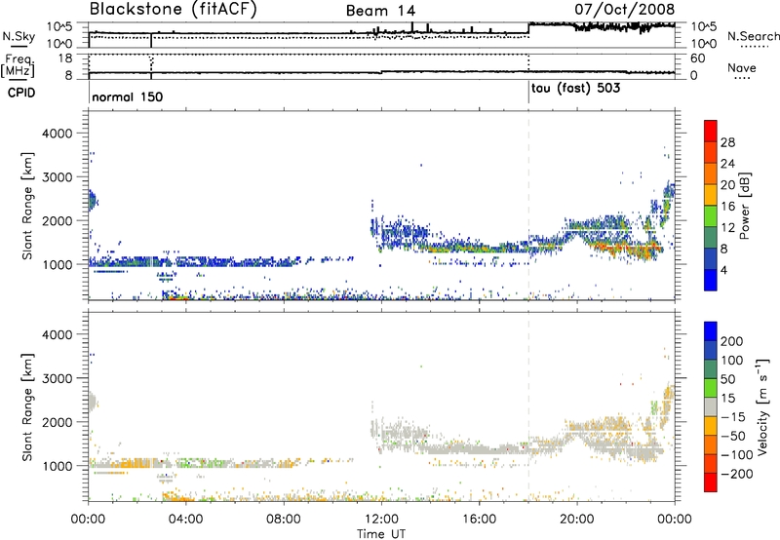
Task: Click the Blackstone (fitACF) title text
Action: 173,10
